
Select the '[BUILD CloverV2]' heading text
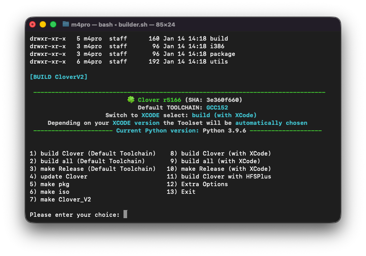tap(59, 77)
